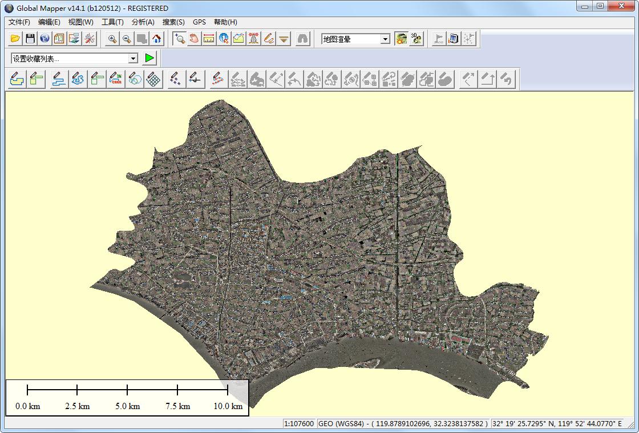Select the Pan hand tool

coord(195,39)
